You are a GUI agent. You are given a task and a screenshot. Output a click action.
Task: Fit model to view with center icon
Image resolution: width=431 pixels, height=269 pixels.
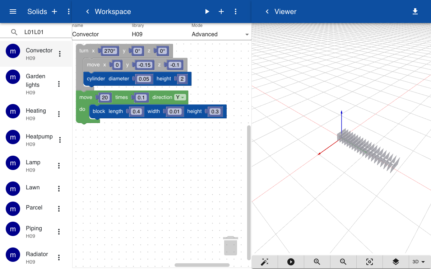tap(370, 262)
